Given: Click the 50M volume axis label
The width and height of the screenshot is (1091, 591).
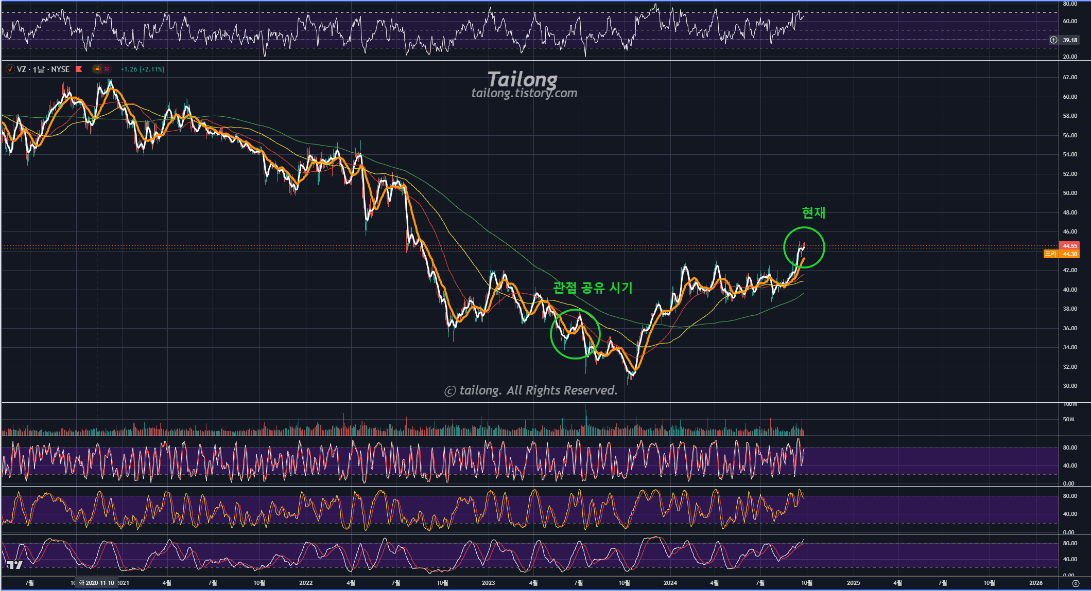Looking at the screenshot, I should [1068, 419].
